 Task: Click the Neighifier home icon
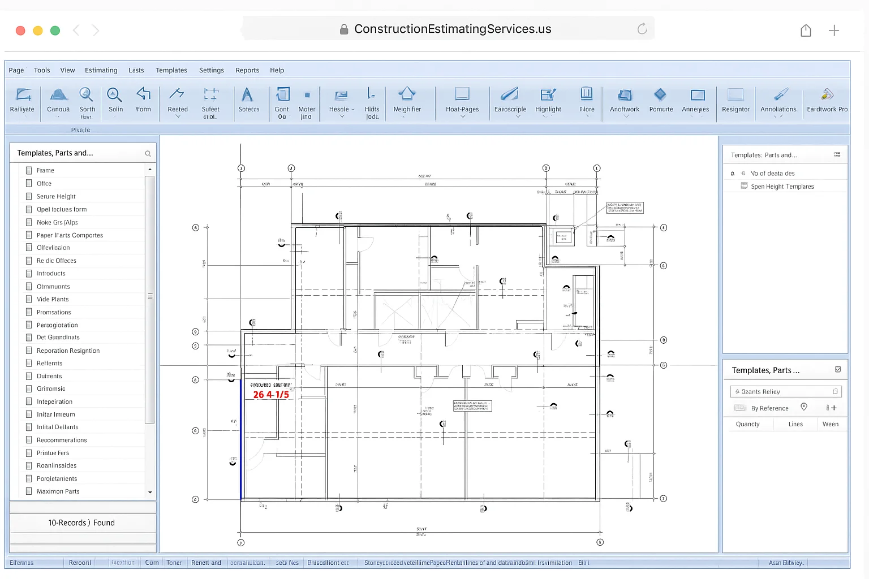pyautogui.click(x=407, y=94)
